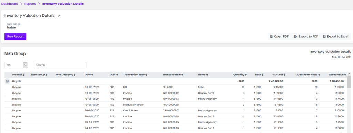Collapse the Bicycle group row
The image size is (353, 133).
coord(7,81)
